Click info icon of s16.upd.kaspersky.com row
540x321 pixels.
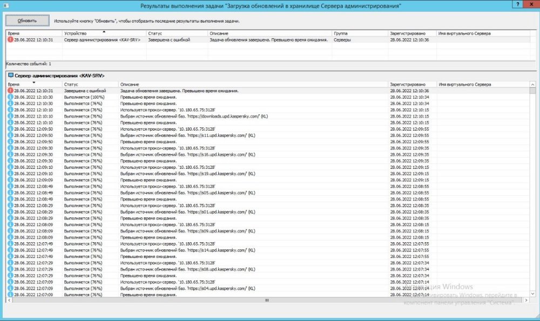[x=10, y=154]
